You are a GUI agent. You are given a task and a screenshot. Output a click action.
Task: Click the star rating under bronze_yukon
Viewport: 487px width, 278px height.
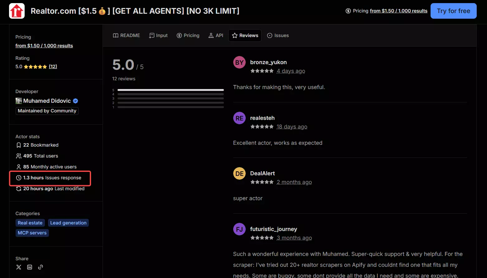tap(262, 71)
